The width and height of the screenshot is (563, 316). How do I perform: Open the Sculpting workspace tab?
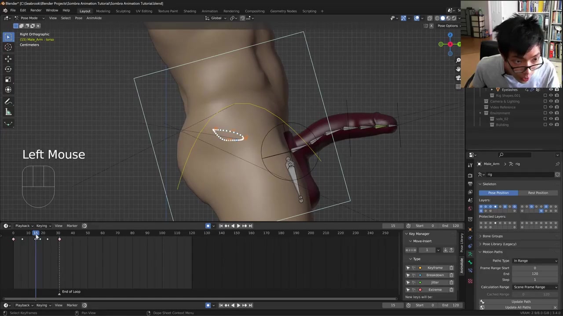(123, 11)
